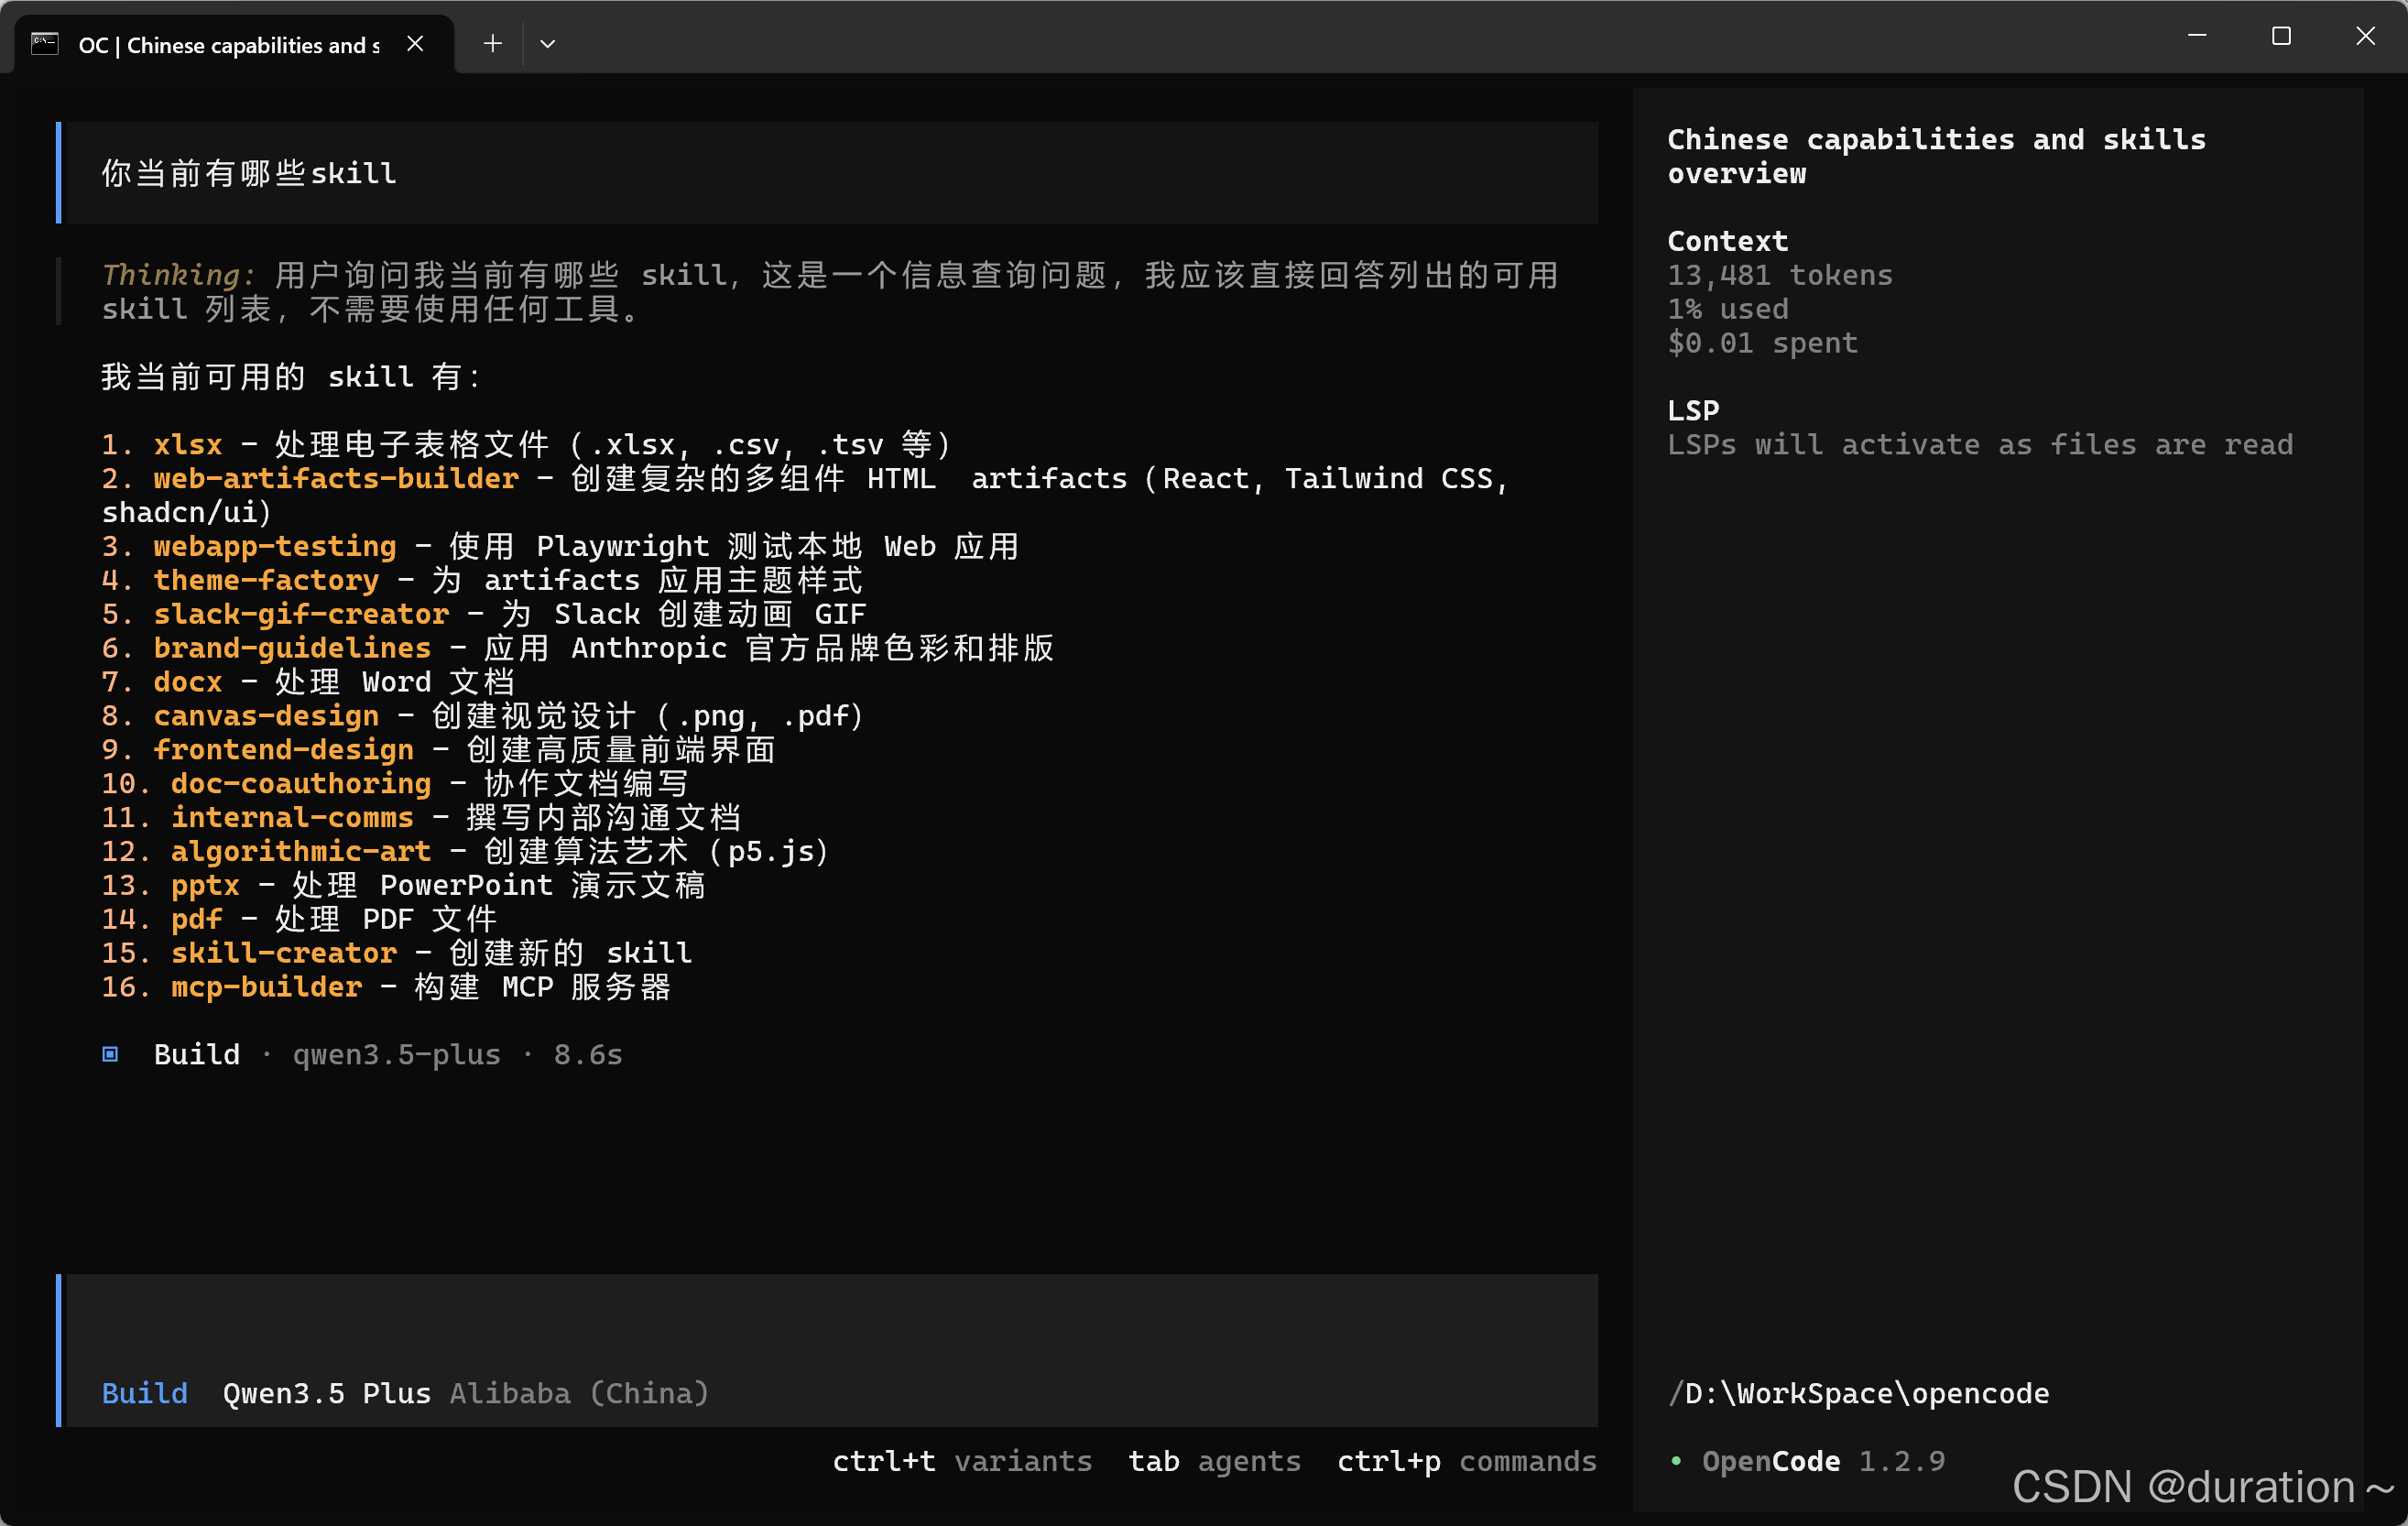This screenshot has height=1526, width=2408.
Task: Close the OC Chinese capabilities tab
Action: 415,43
